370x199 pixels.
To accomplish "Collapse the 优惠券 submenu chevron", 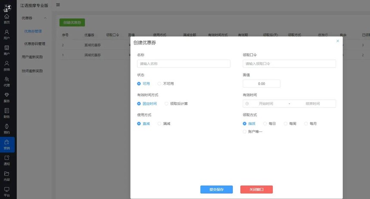I will 45,18.
